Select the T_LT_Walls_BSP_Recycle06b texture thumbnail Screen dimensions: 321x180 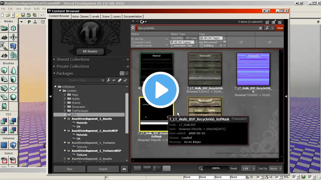[205, 69]
